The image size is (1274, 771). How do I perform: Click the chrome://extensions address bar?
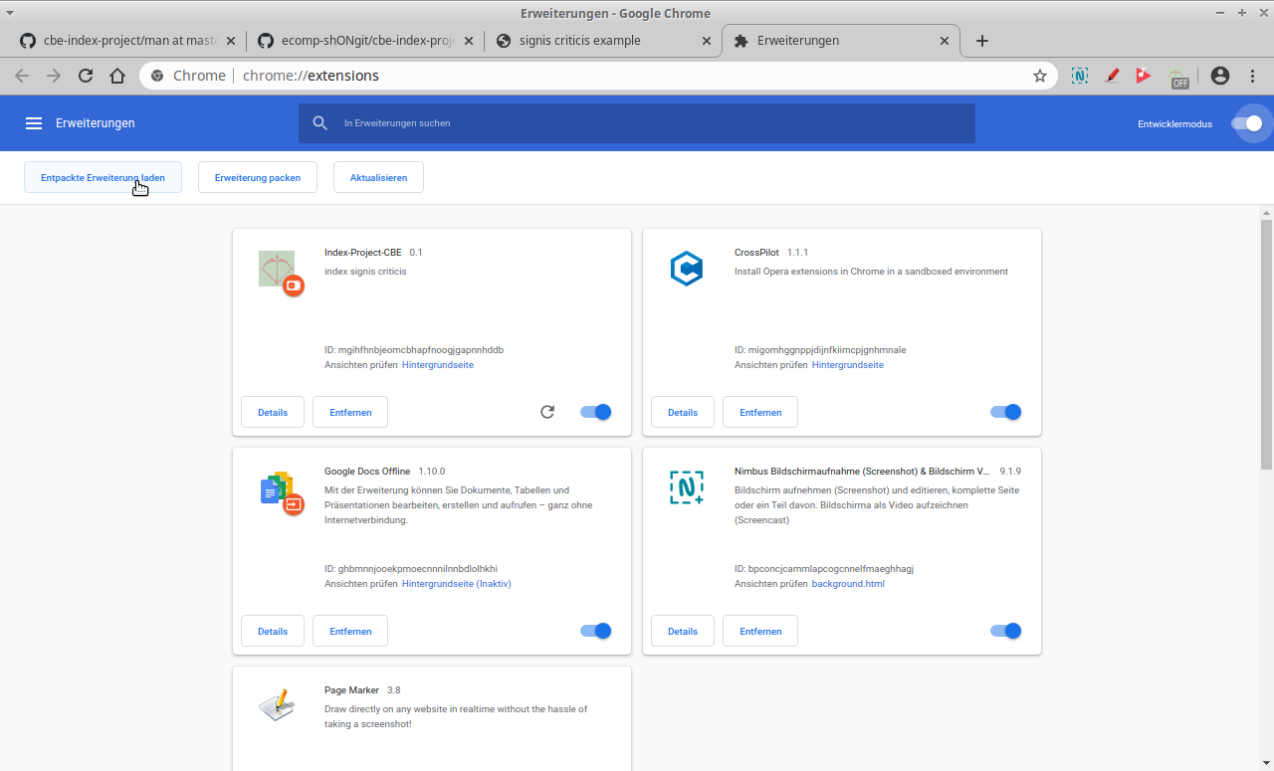click(x=597, y=76)
